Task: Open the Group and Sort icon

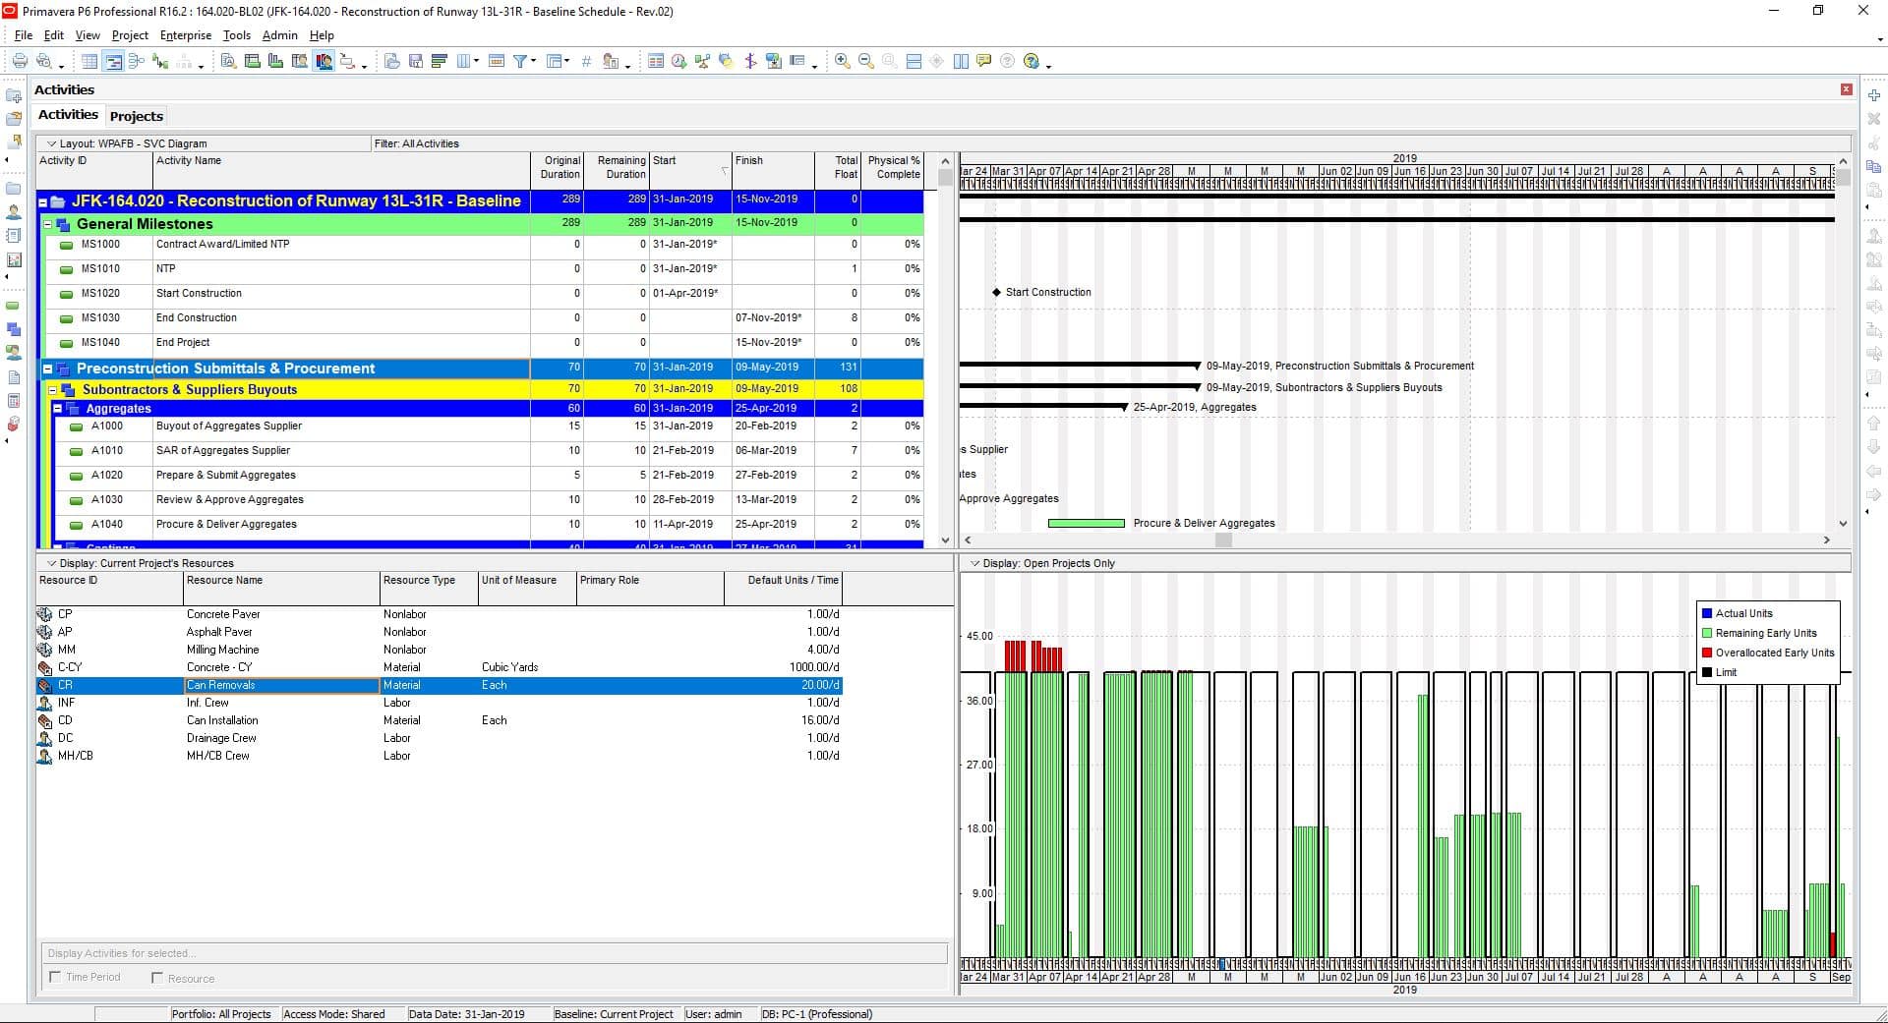Action: [556, 61]
